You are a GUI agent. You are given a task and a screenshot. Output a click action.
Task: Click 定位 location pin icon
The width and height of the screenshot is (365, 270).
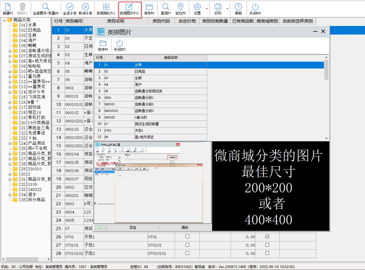click(x=180, y=7)
